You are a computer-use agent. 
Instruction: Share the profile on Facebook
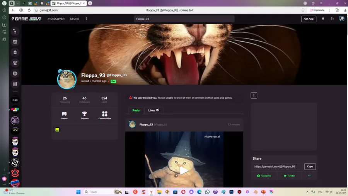point(264,176)
